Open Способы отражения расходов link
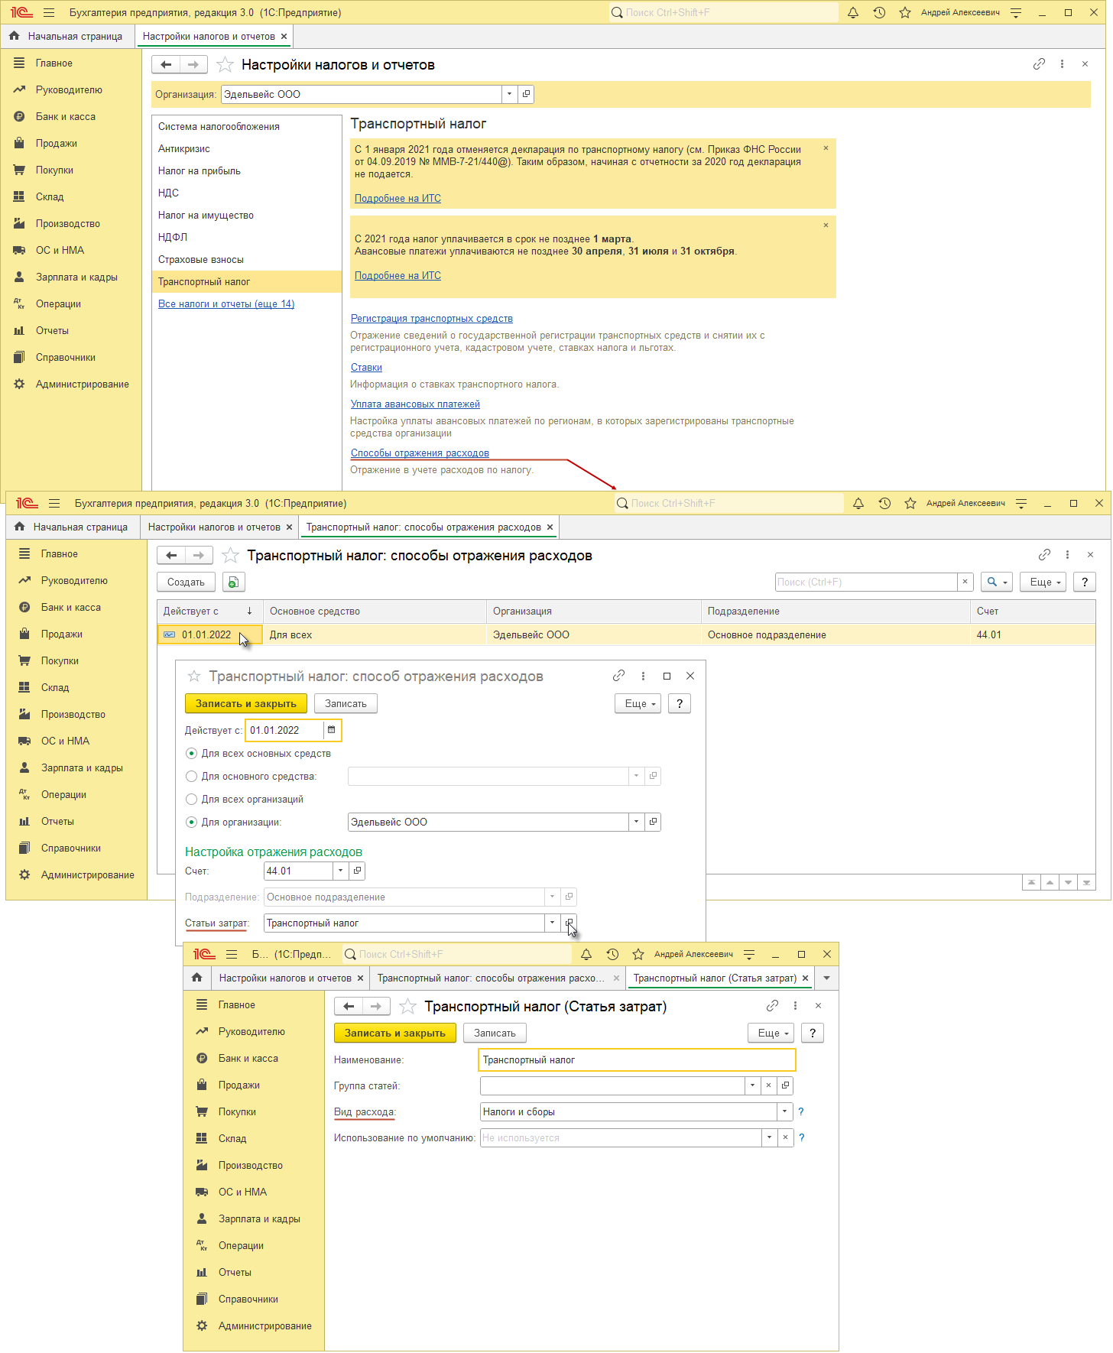 click(420, 453)
